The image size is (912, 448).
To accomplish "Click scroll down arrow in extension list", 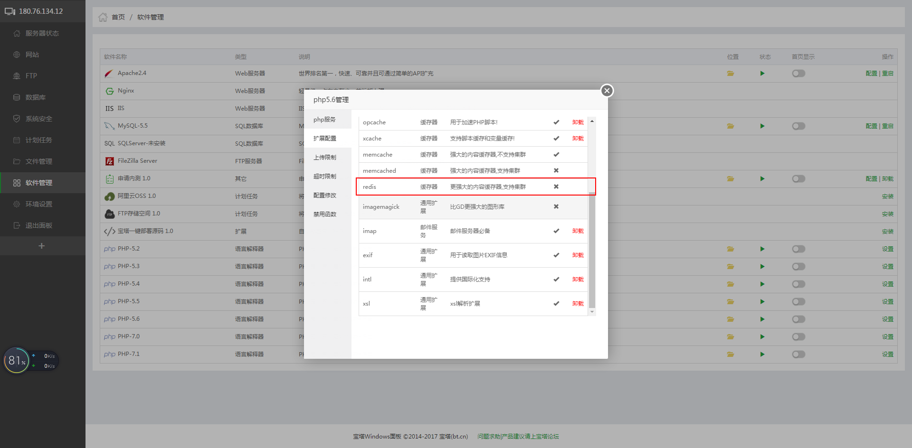I will tap(592, 312).
